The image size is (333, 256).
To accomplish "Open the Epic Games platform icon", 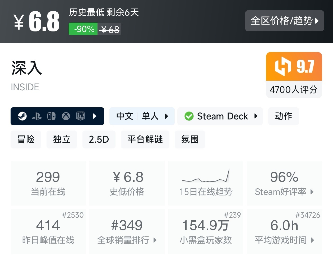I will tap(80, 116).
